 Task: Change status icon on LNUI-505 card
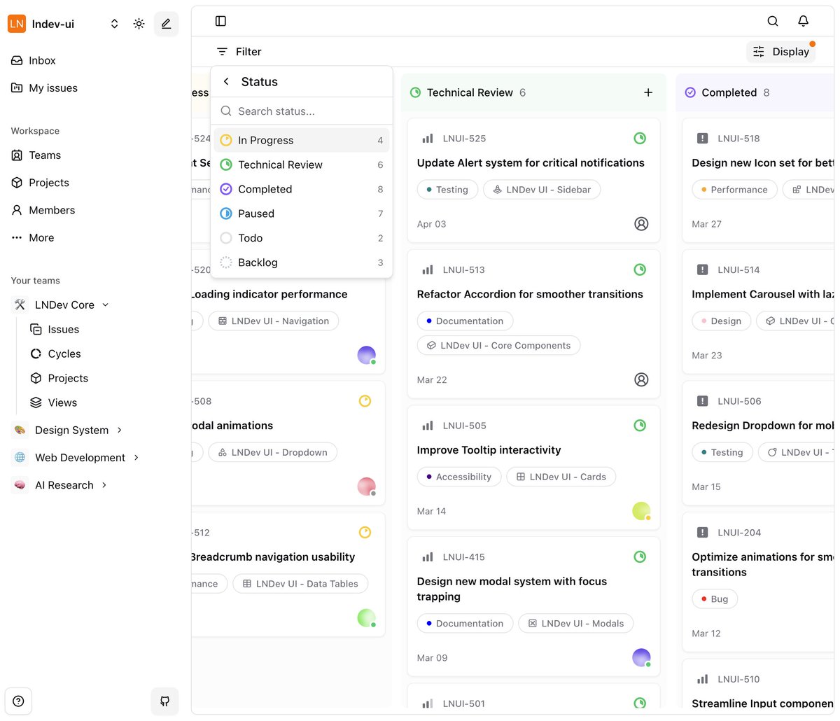pos(640,426)
